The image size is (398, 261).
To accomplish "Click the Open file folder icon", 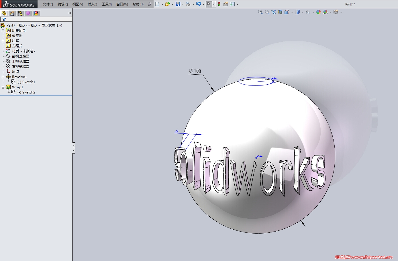I will point(167,4).
